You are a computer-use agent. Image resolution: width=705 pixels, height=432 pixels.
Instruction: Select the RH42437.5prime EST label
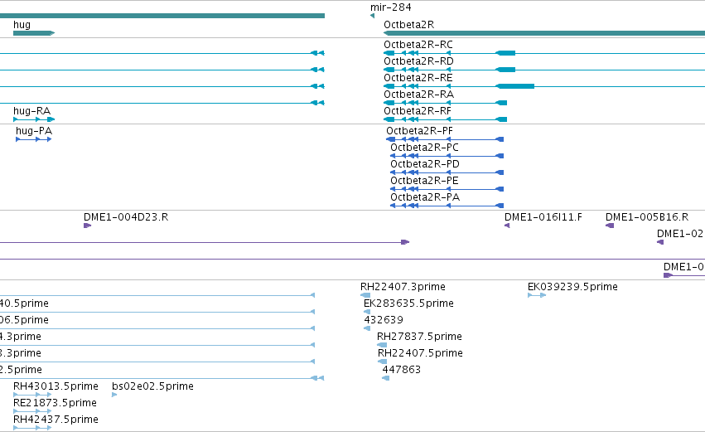pyautogui.click(x=56, y=420)
